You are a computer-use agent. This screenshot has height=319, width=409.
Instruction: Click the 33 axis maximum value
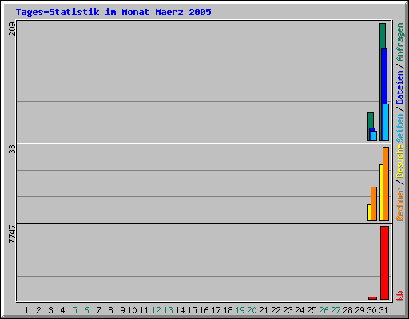coord(12,149)
